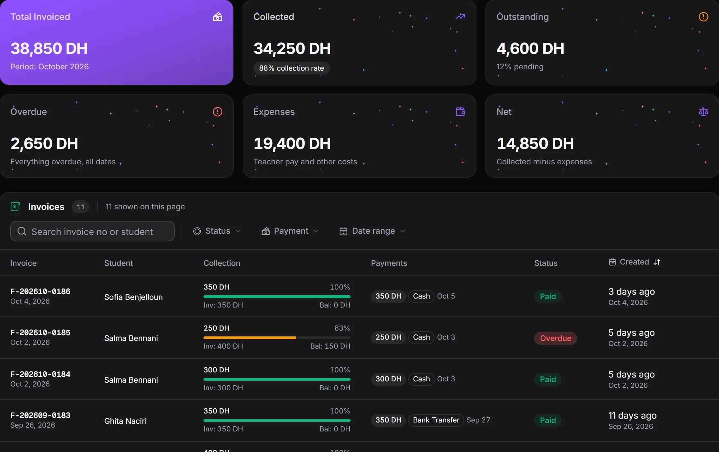The image size is (719, 452).
Task: Focus the invoice or student search field
Action: point(92,231)
